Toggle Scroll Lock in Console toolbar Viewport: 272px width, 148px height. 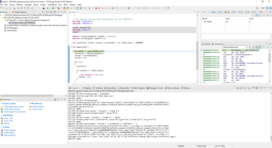click(241, 88)
